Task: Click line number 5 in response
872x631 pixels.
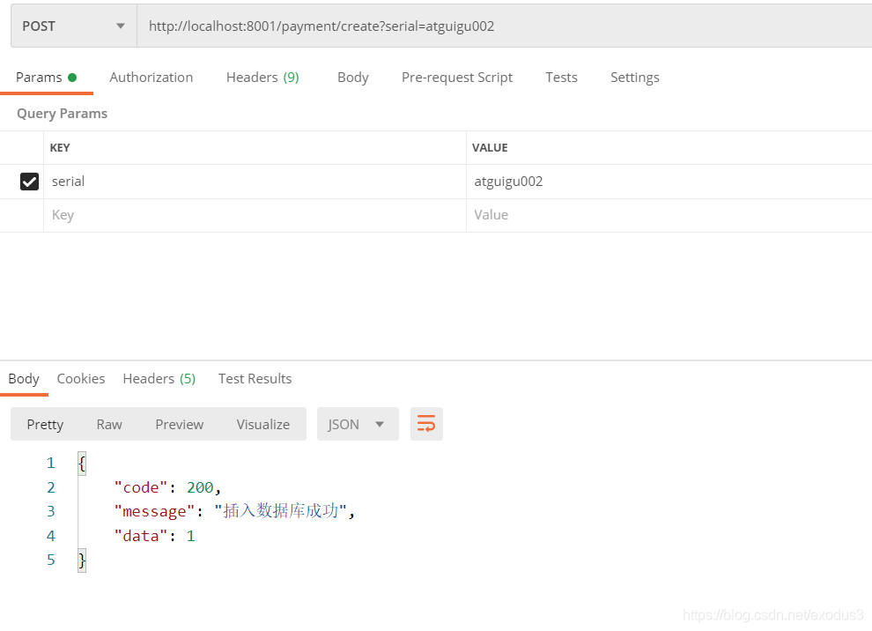Action: [x=50, y=560]
